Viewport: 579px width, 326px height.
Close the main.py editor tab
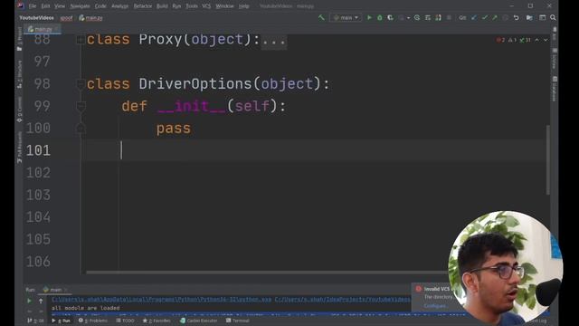click(x=56, y=29)
